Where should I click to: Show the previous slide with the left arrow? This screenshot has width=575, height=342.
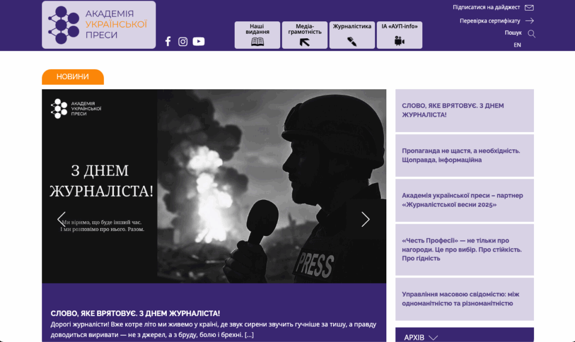coord(61,219)
